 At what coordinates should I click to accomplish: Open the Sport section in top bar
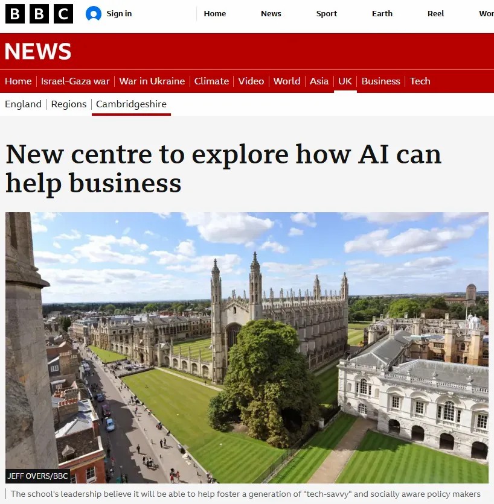click(x=327, y=13)
